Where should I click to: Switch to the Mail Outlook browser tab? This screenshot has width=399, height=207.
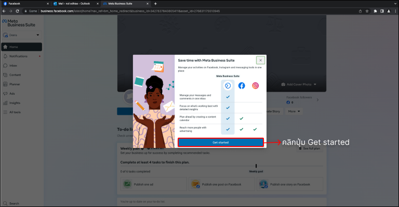(x=76, y=4)
